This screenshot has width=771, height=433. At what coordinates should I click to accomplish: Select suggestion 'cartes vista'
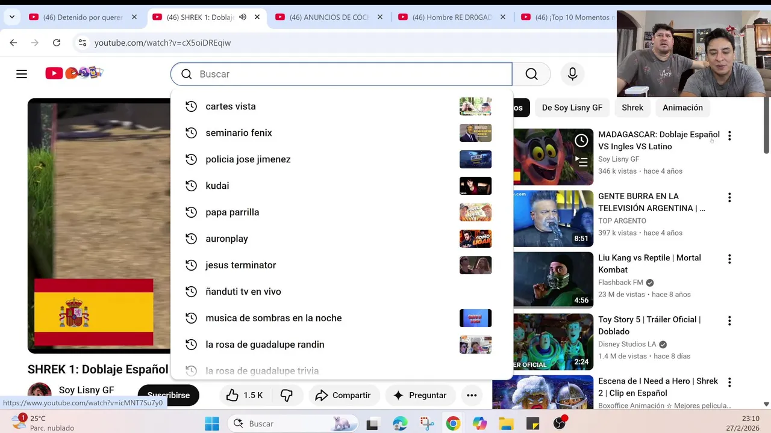coord(342,106)
